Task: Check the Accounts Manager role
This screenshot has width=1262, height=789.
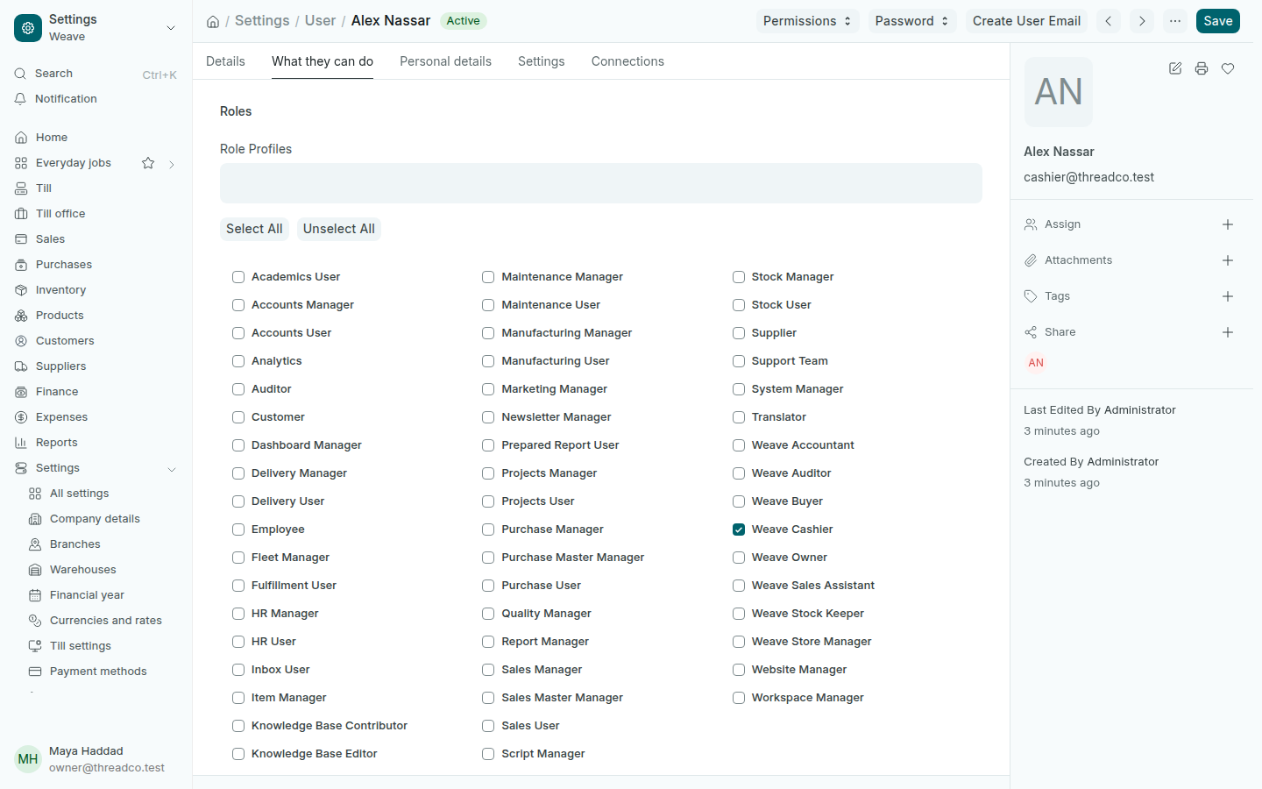Action: pos(238,305)
